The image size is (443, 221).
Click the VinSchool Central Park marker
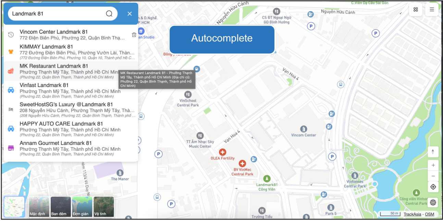tap(188, 94)
